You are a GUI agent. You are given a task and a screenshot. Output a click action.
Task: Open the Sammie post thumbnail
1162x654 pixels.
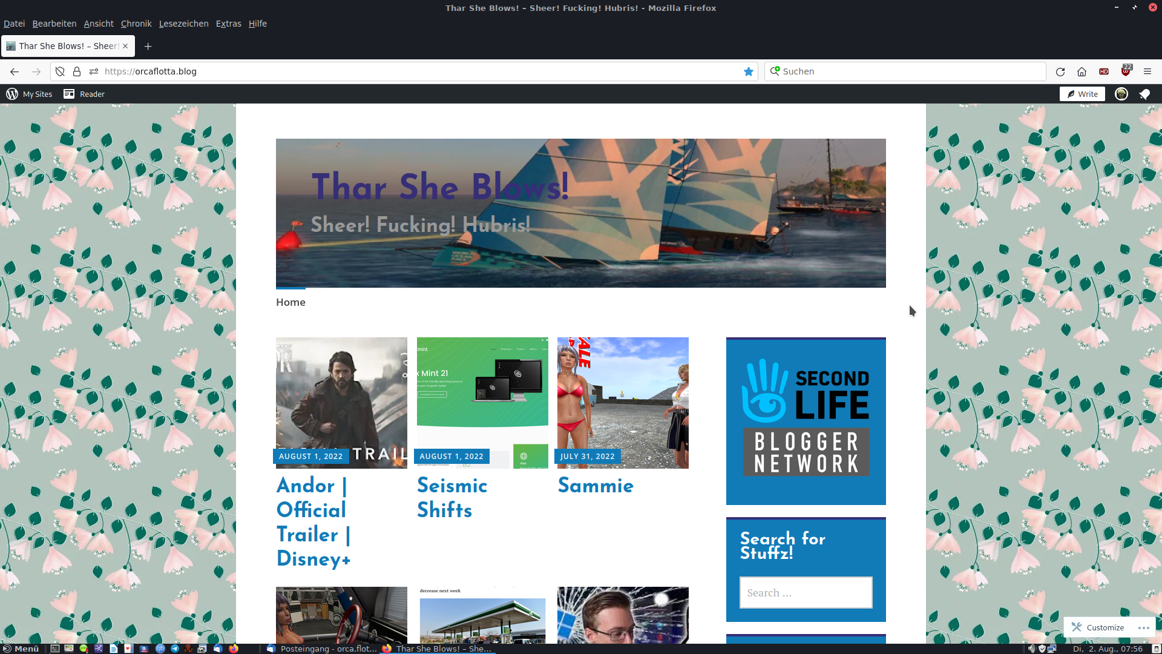[623, 403]
